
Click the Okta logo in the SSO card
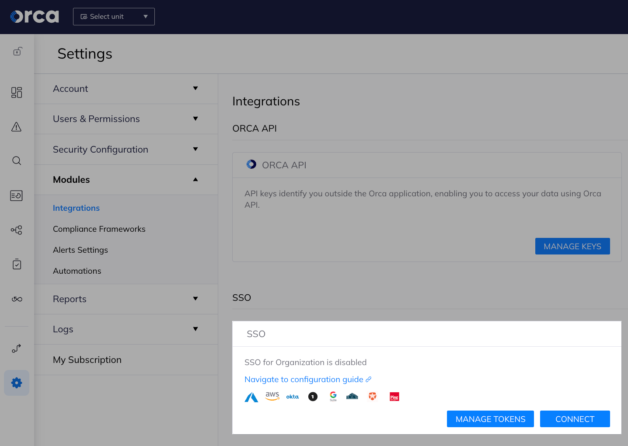click(x=292, y=397)
